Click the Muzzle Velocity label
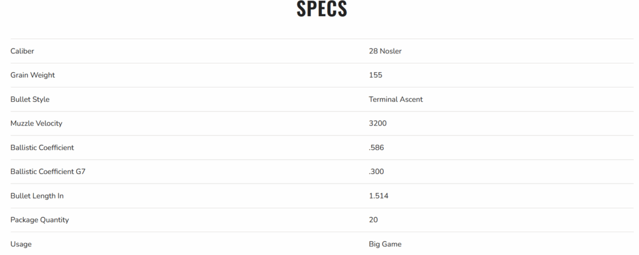This screenshot has height=255, width=639. click(36, 124)
